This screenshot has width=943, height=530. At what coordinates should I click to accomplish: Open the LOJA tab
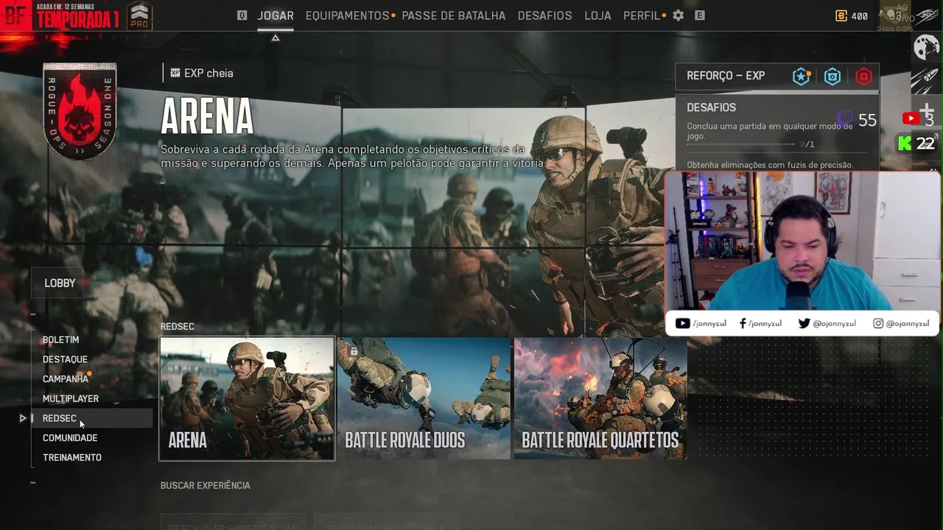point(597,15)
